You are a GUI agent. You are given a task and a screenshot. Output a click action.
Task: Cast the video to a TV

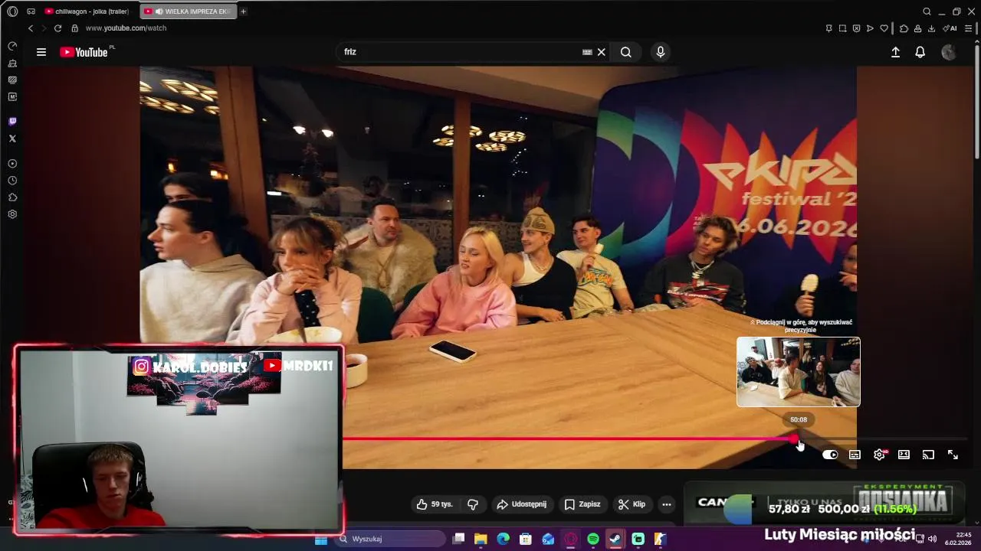point(928,455)
